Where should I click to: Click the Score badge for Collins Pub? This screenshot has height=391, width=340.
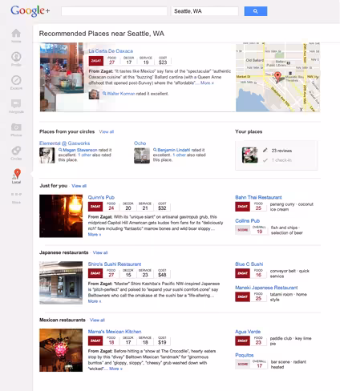pyautogui.click(x=243, y=230)
